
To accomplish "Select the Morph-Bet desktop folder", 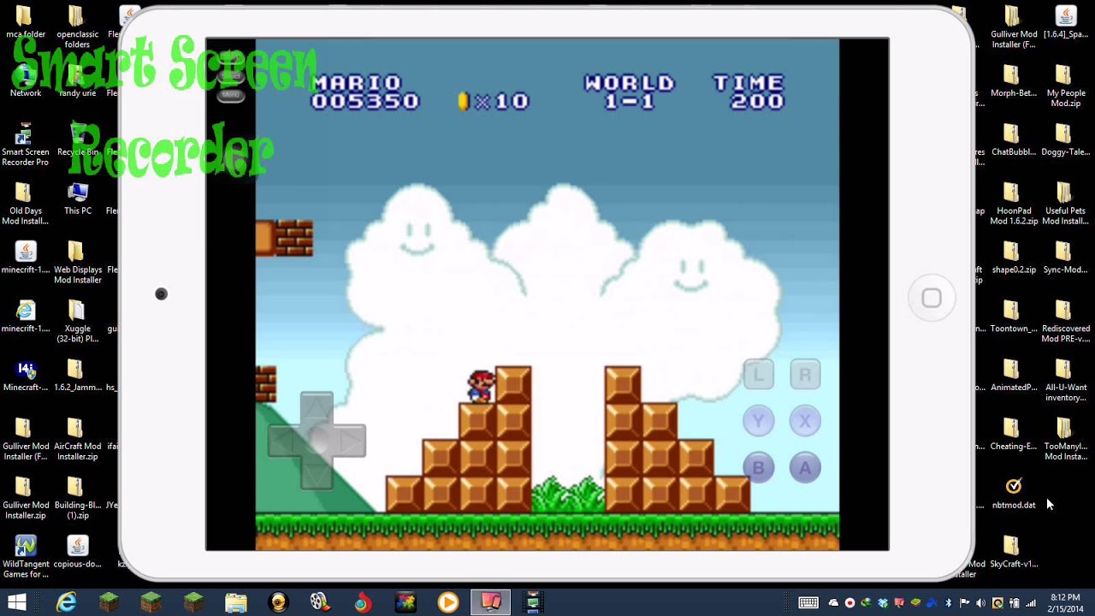I will pyautogui.click(x=1013, y=82).
